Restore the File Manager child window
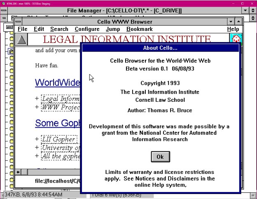The width and height of the screenshot is (257, 199). [x=253, y=18]
